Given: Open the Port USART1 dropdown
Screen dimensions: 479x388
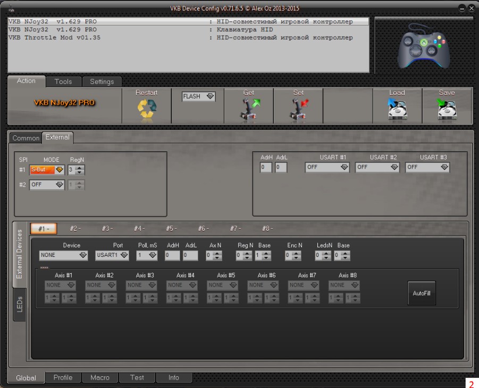Looking at the screenshot, I should click(x=112, y=255).
